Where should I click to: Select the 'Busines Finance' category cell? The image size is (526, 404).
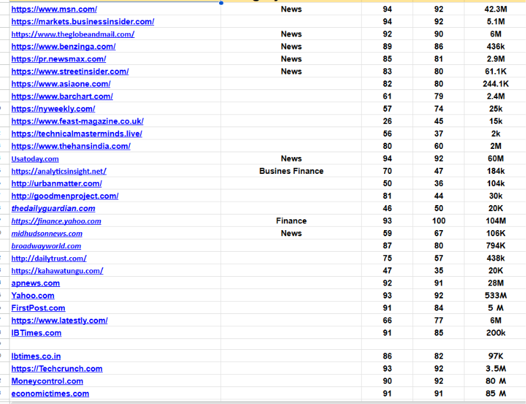(x=291, y=171)
